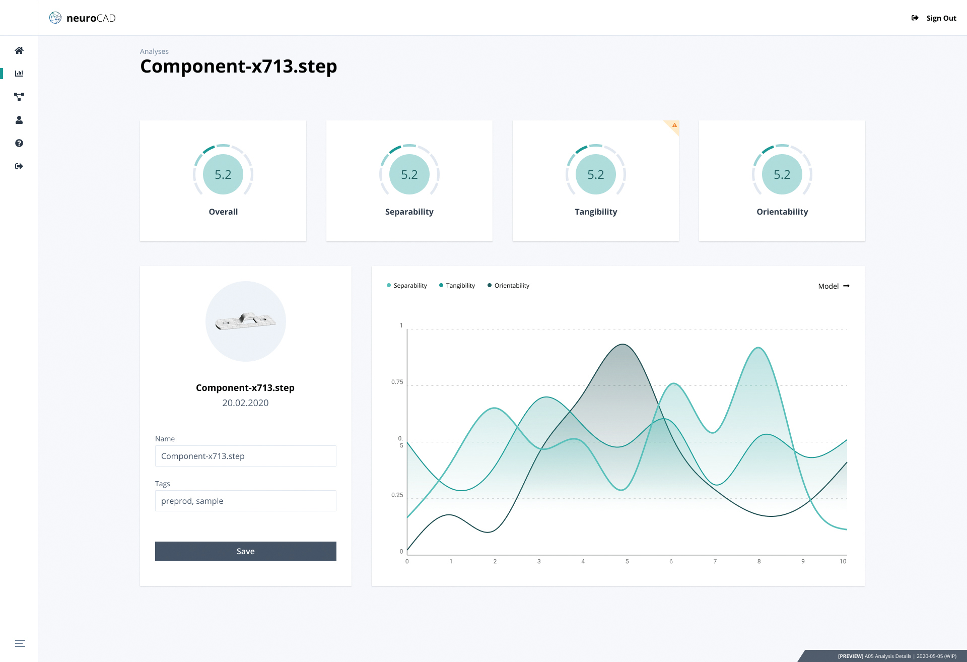Screen dimensions: 967x662
Task: Click the component 3D model thumbnail
Action: pyautogui.click(x=246, y=321)
